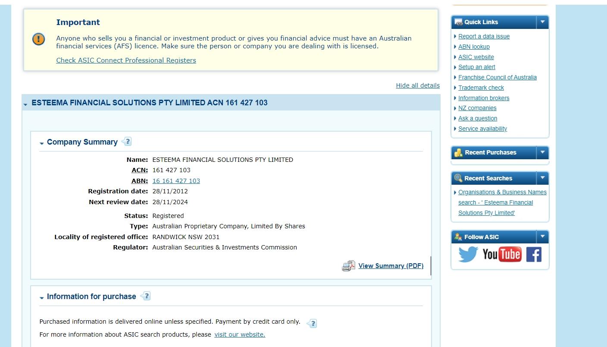The height and width of the screenshot is (347, 607).
Task: Click the visit our website link
Action: pos(240,334)
